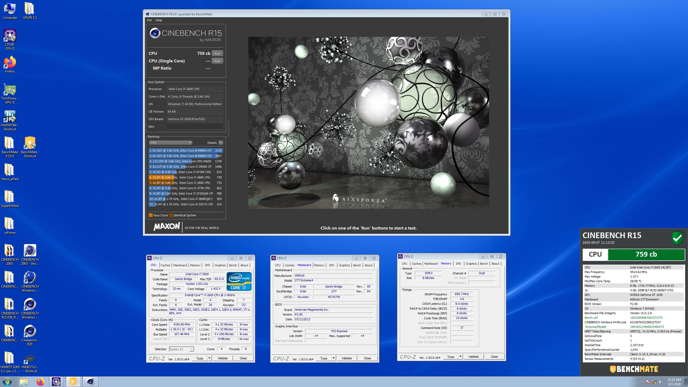The height and width of the screenshot is (387, 688).
Task: Open Tools dropdown arrow in Memory window
Action: pyautogui.click(x=460, y=357)
